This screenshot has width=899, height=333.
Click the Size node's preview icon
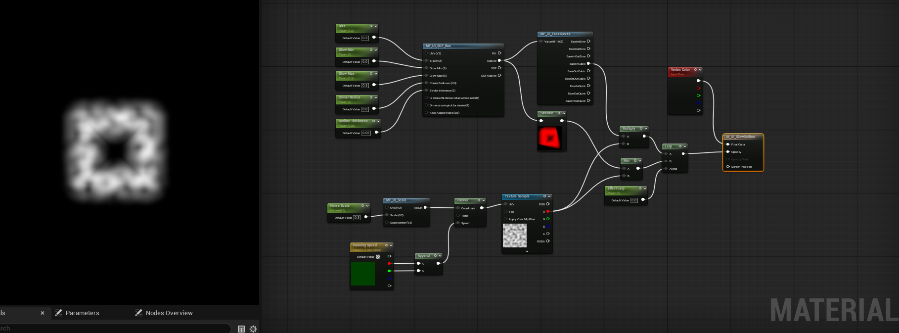(x=371, y=26)
